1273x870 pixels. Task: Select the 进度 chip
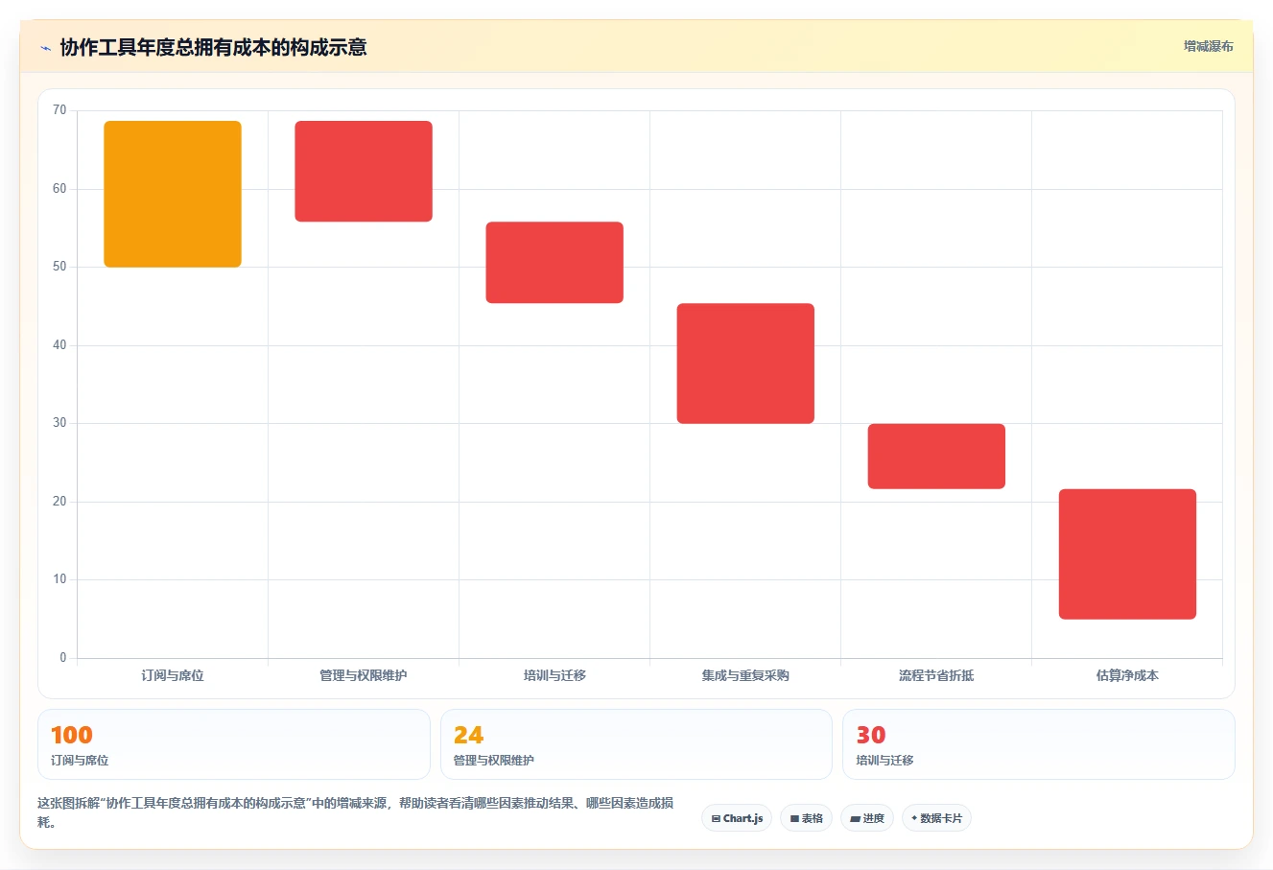pyautogui.click(x=867, y=818)
